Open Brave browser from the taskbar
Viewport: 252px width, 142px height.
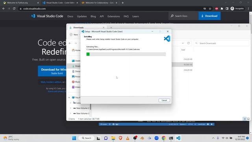(120, 138)
